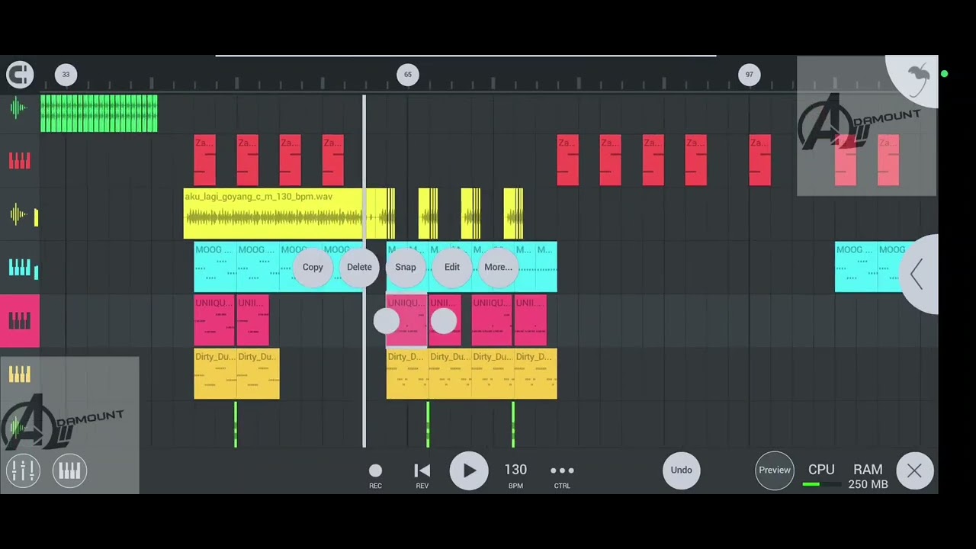Select the first red Za... clip
The image size is (976, 549).
[x=205, y=160]
